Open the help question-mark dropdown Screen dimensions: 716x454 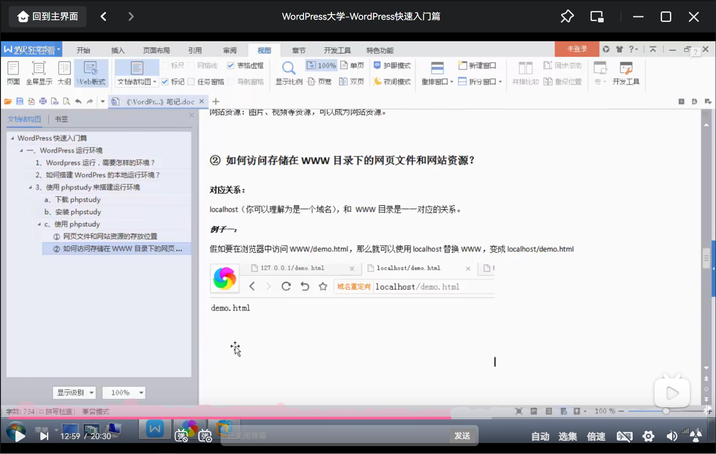coord(634,49)
